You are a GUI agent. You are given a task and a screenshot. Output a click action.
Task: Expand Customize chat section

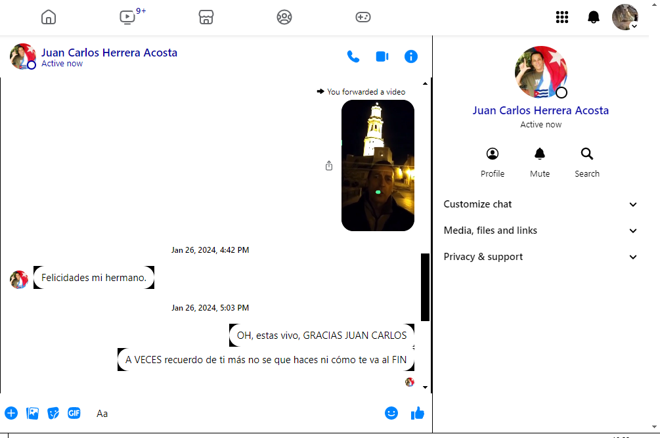[540, 204]
